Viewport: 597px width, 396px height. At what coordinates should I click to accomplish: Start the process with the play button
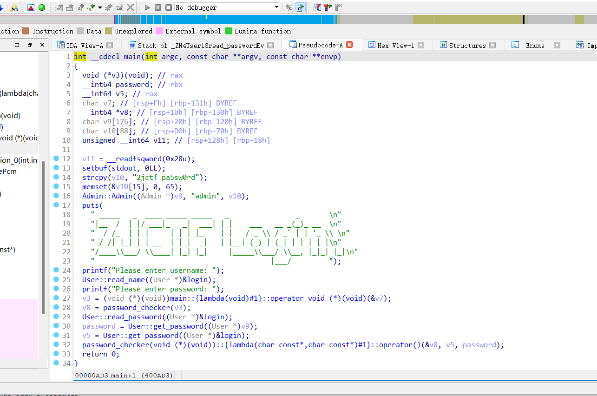(147, 7)
